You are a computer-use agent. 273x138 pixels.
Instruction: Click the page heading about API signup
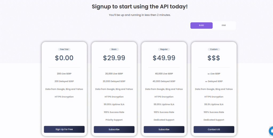pos(140,7)
